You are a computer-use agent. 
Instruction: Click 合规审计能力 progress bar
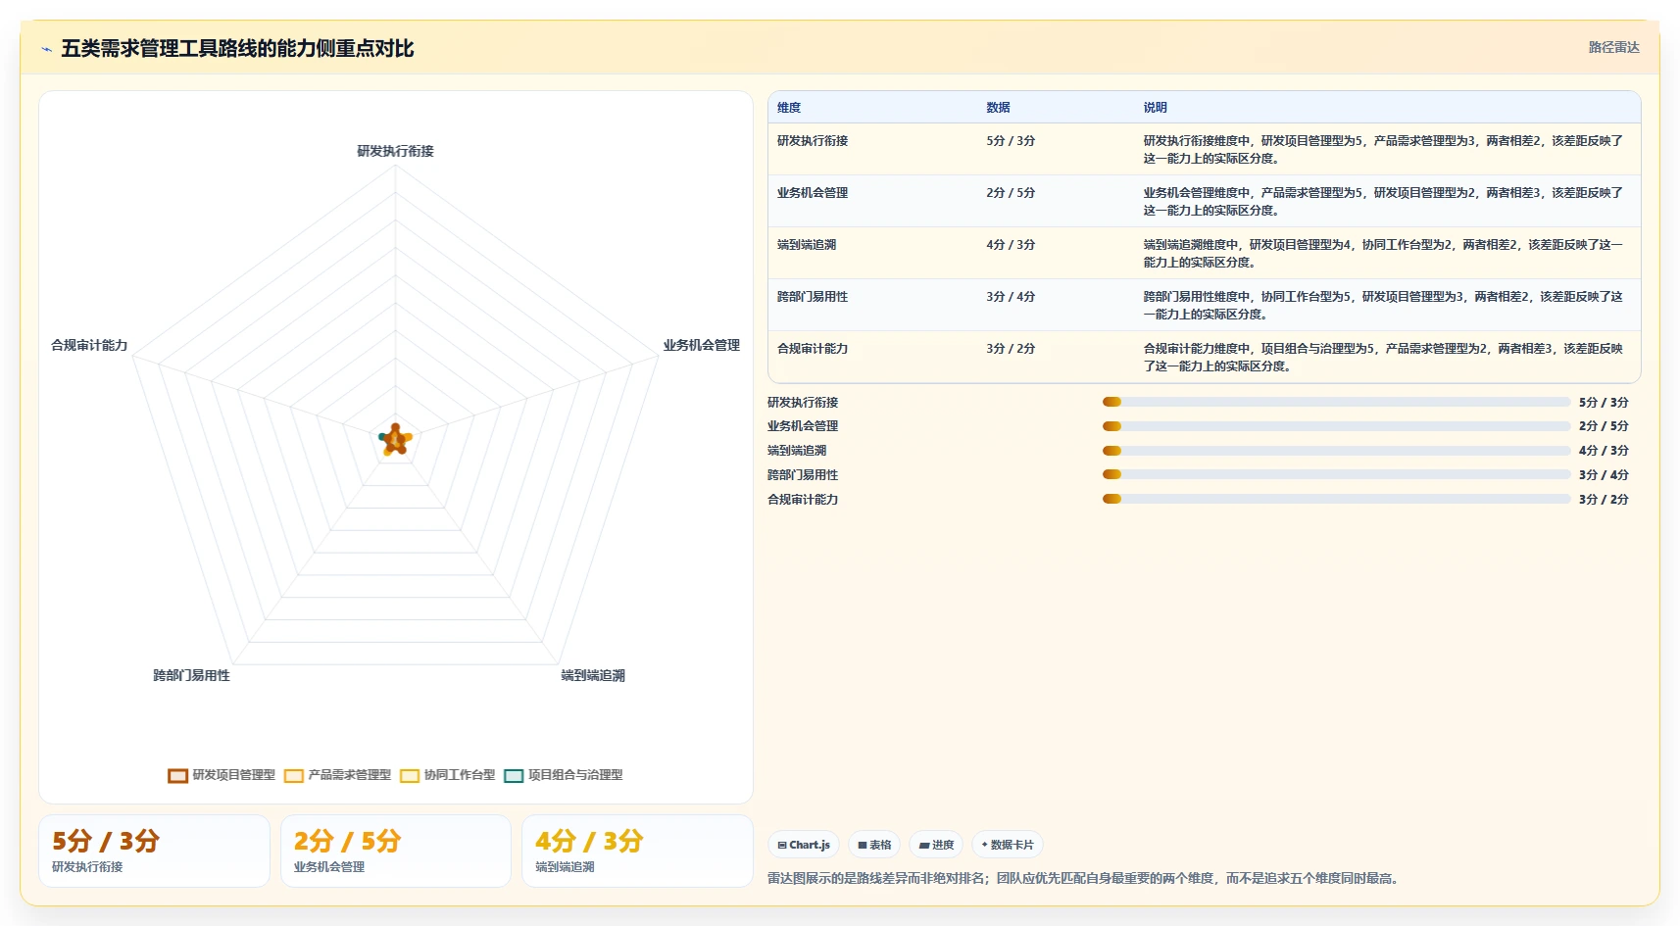[x=1337, y=499]
